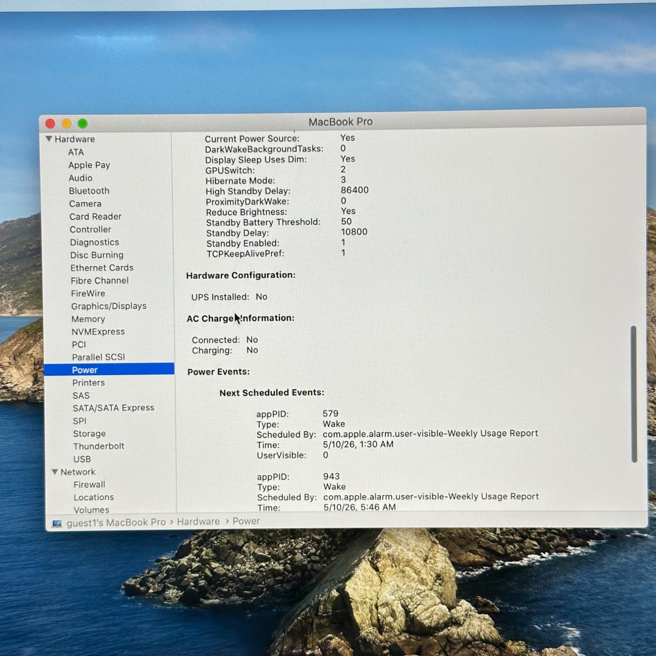The height and width of the screenshot is (656, 656).
Task: Open Firewall under Network
Action: 89,484
